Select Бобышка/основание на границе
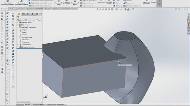 click(40, 6)
